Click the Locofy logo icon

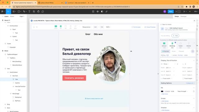(x=32, y=21)
